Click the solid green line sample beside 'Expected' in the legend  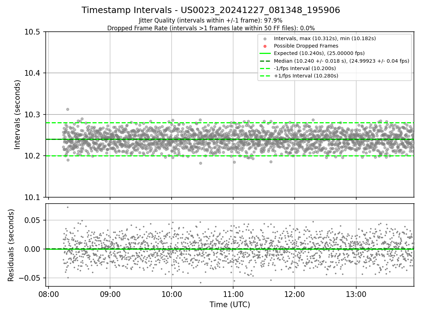tap(265, 54)
